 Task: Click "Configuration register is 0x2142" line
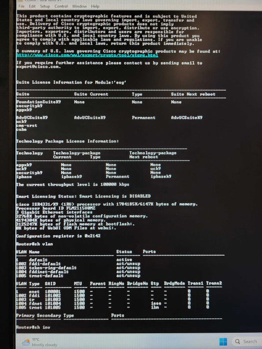click(x=58, y=236)
